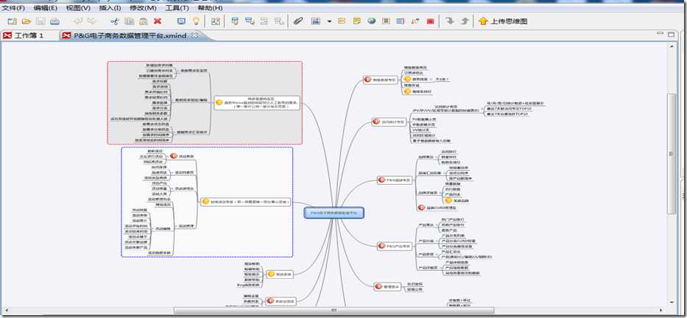Click the insert image icon

point(315,21)
